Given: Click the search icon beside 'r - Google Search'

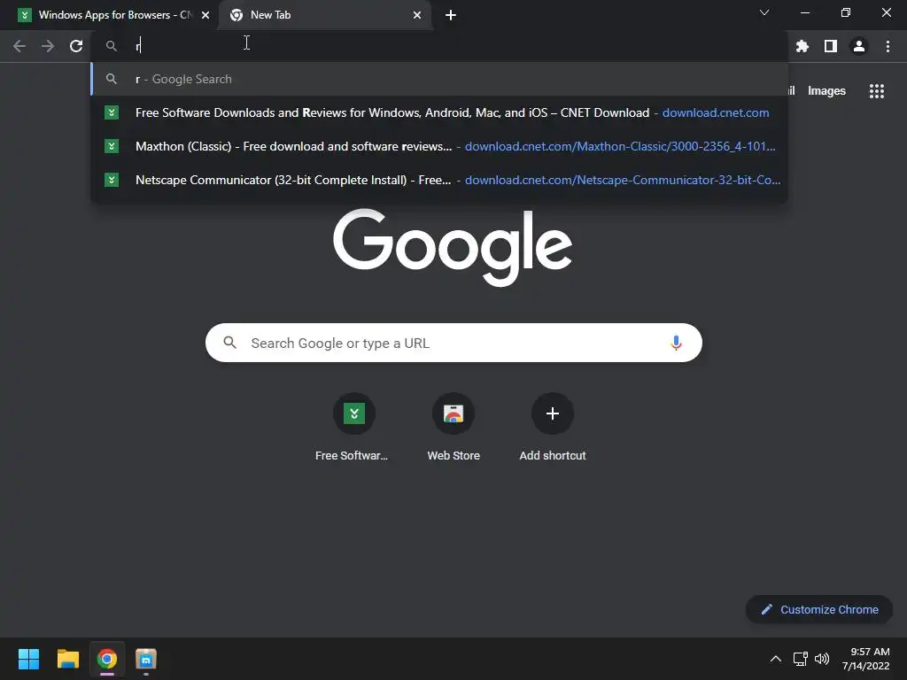Looking at the screenshot, I should tap(112, 79).
